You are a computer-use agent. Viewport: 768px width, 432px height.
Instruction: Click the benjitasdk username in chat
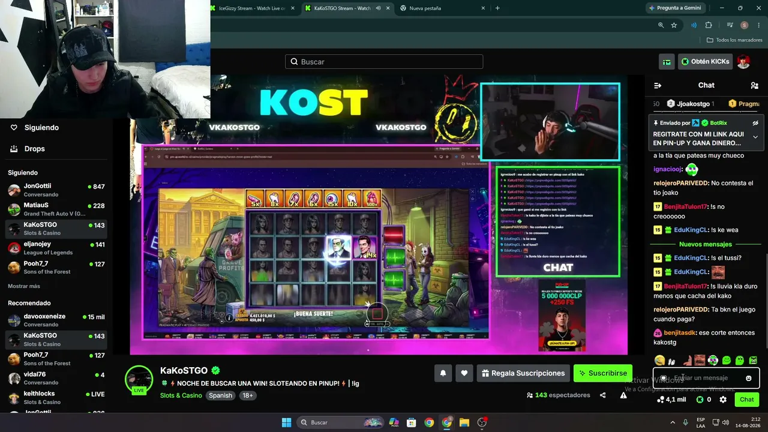coord(680,333)
